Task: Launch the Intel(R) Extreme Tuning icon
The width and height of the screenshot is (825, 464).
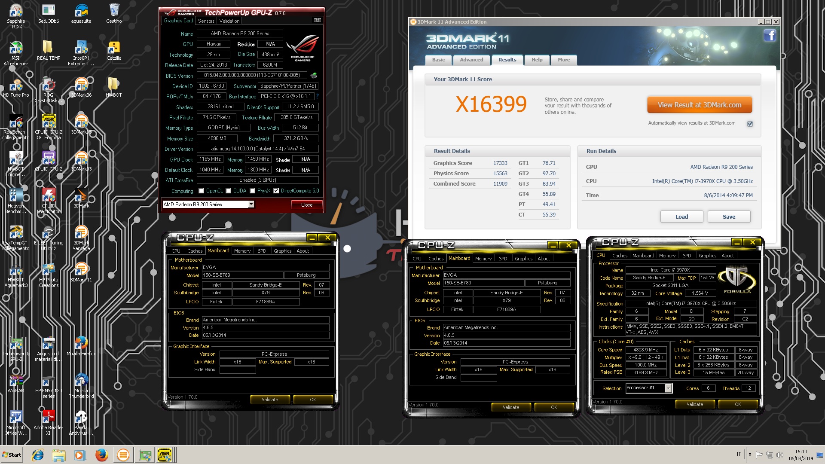Action: 81,53
